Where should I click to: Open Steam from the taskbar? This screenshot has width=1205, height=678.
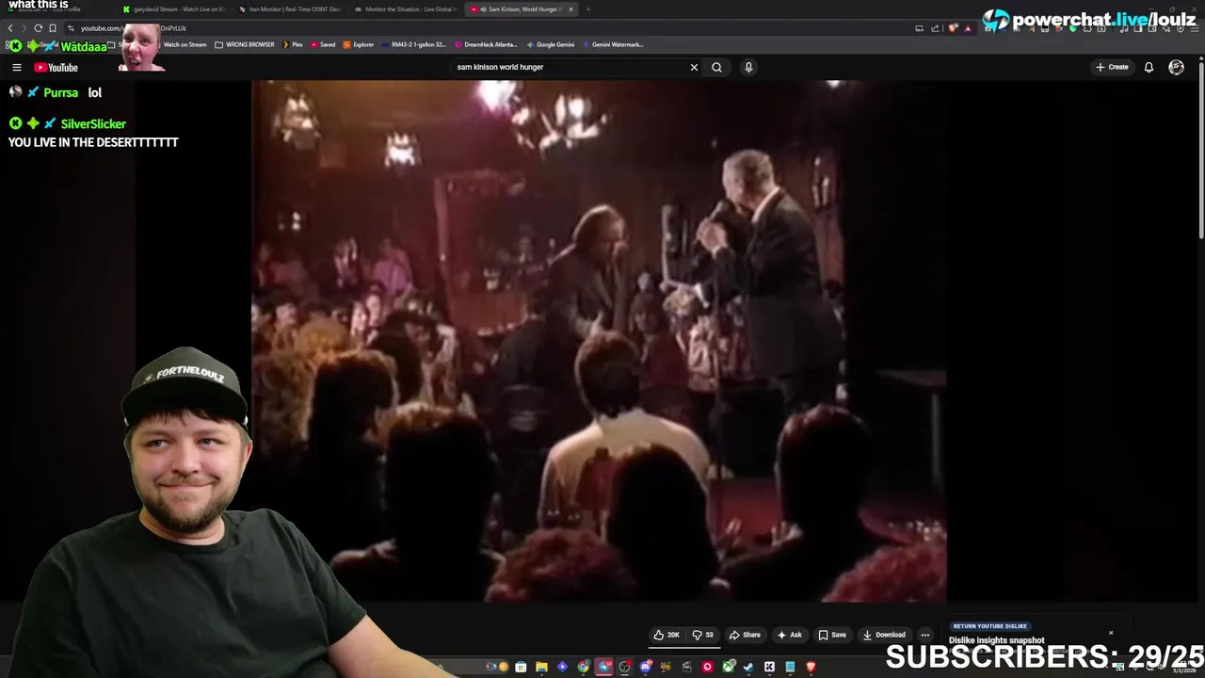click(748, 667)
